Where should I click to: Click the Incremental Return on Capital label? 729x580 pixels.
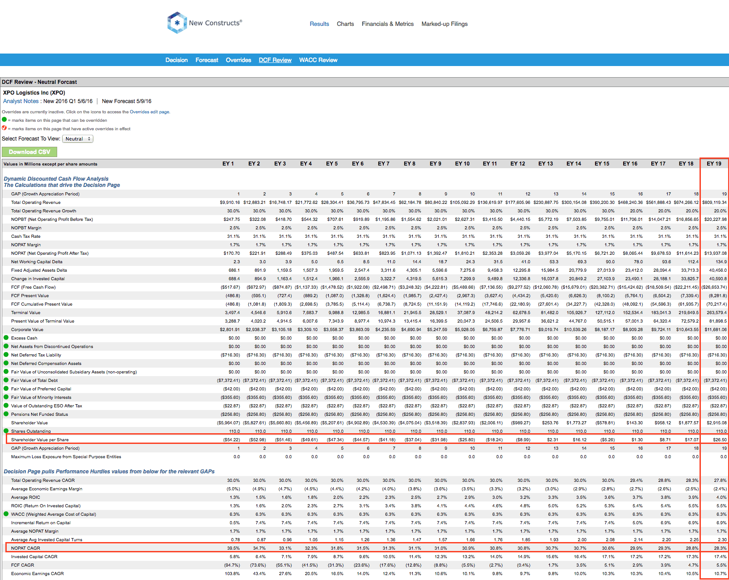pos(41,523)
